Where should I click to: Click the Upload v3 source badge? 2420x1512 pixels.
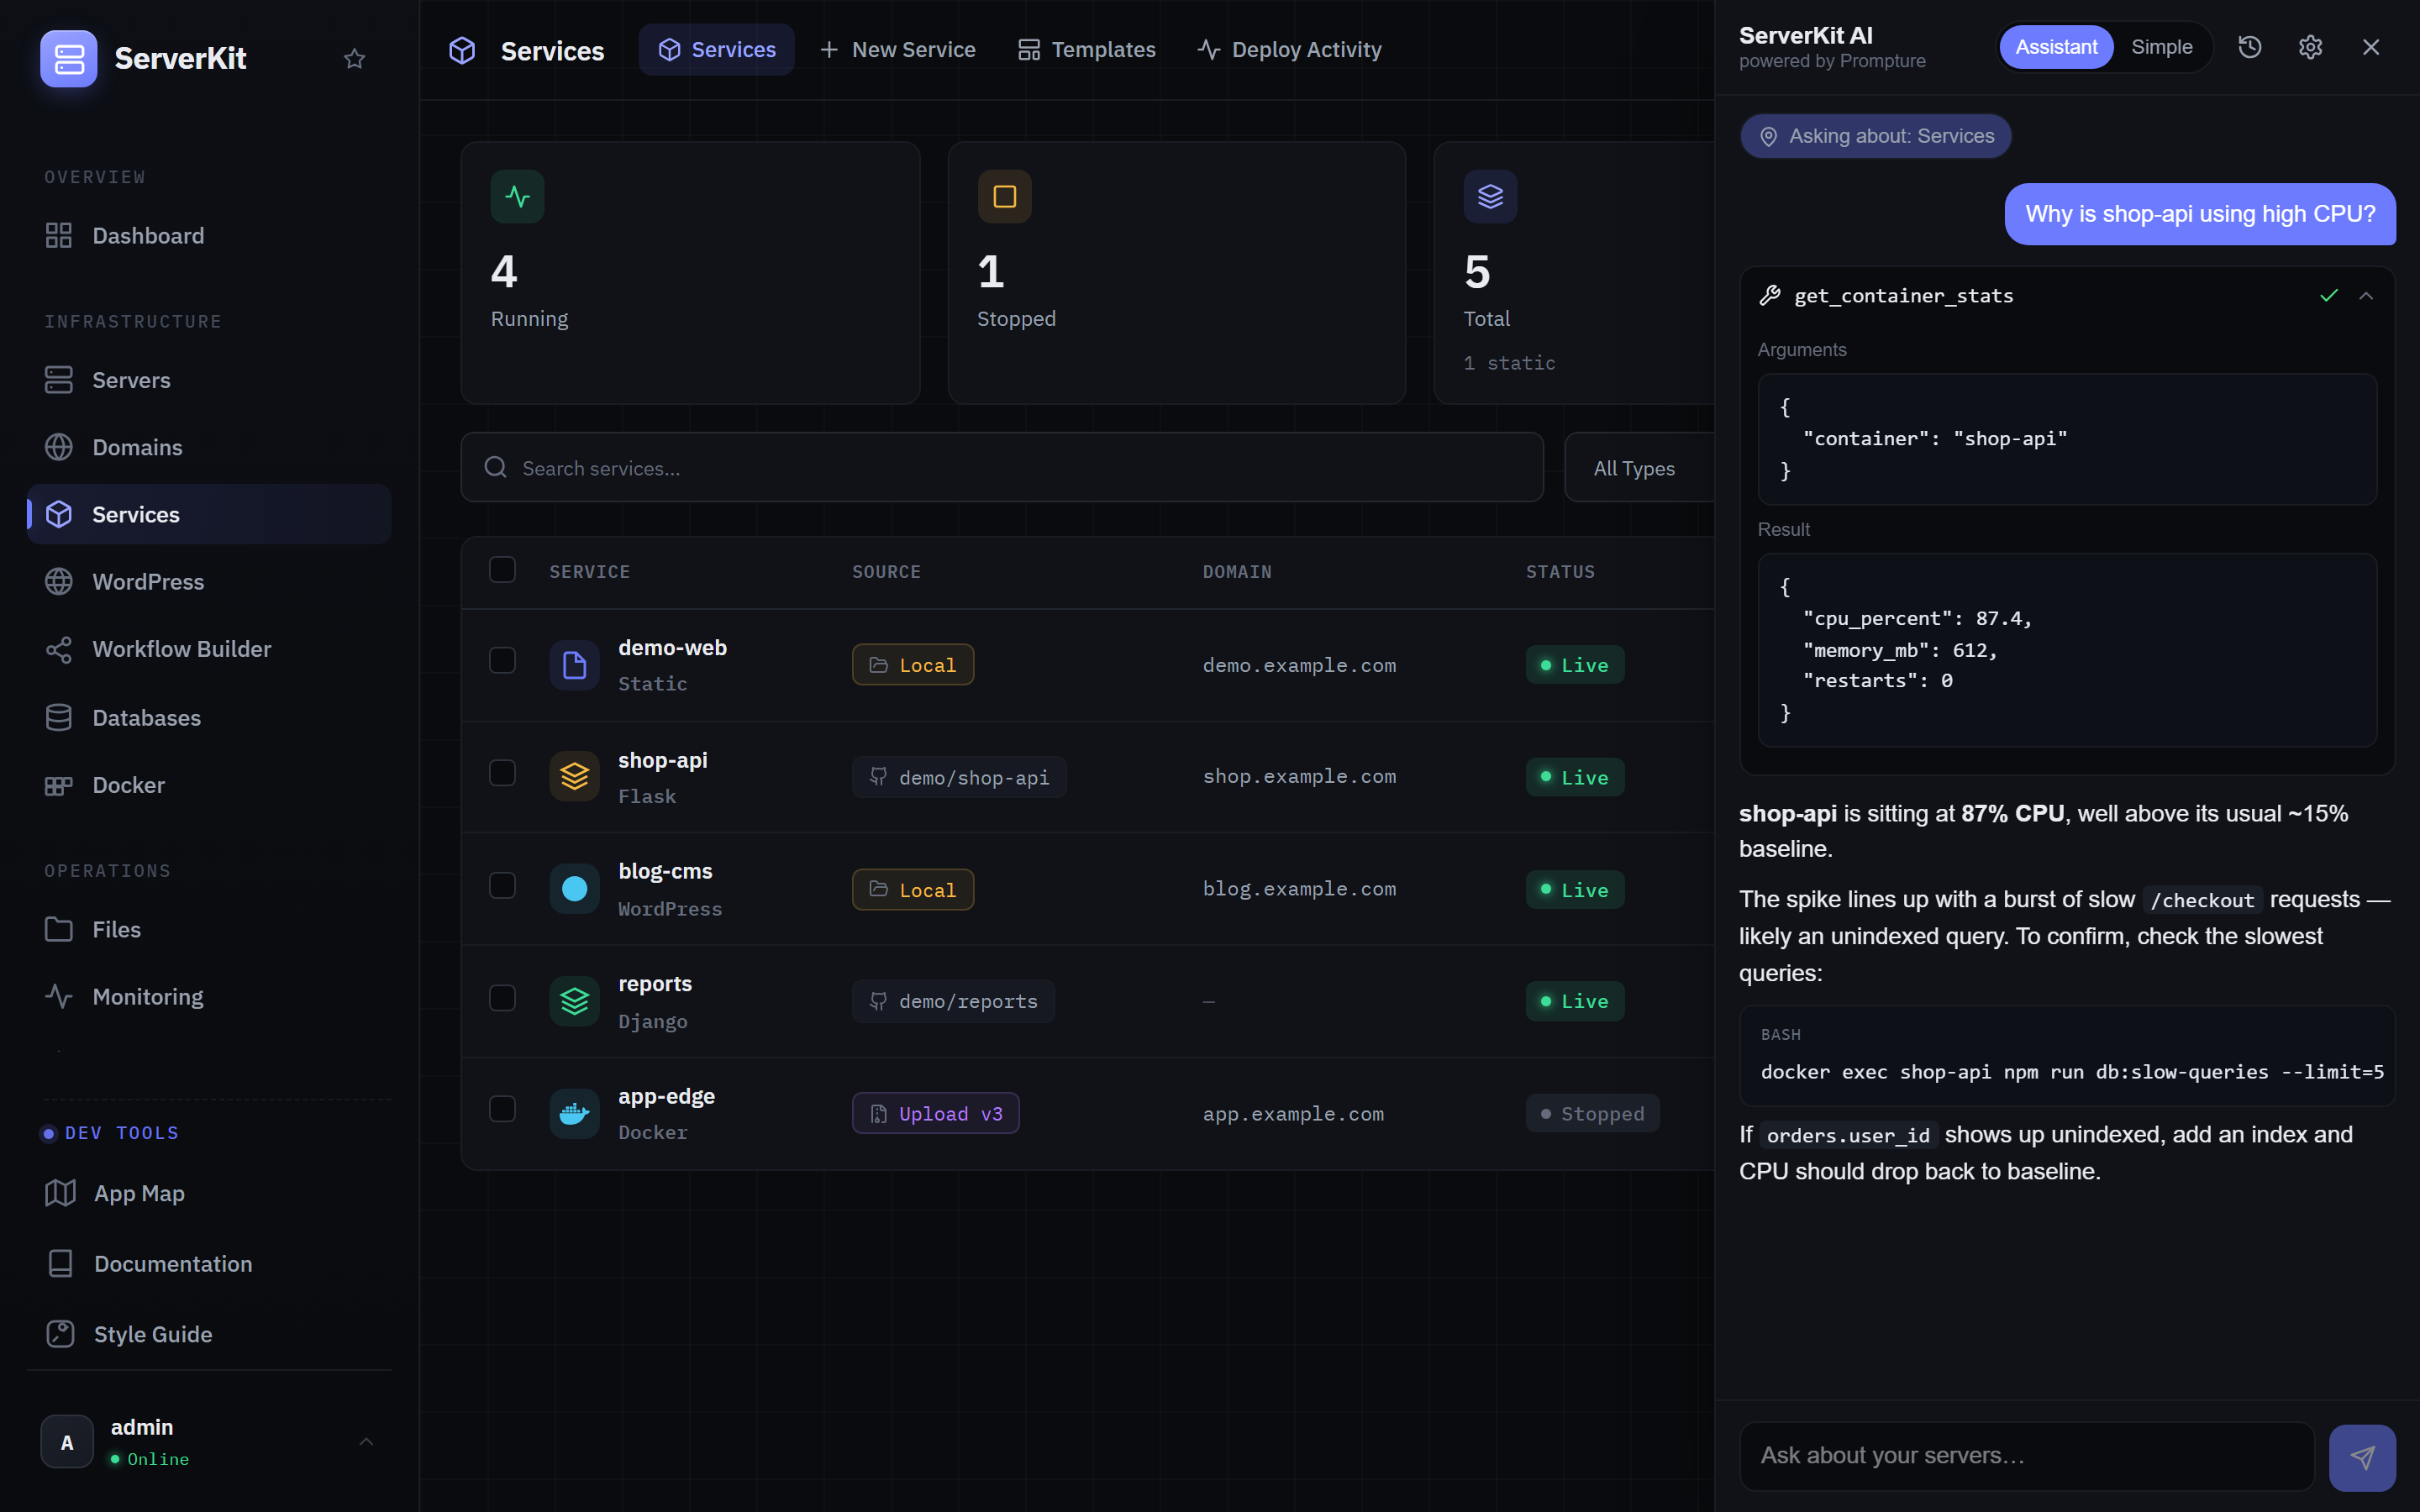point(936,1113)
